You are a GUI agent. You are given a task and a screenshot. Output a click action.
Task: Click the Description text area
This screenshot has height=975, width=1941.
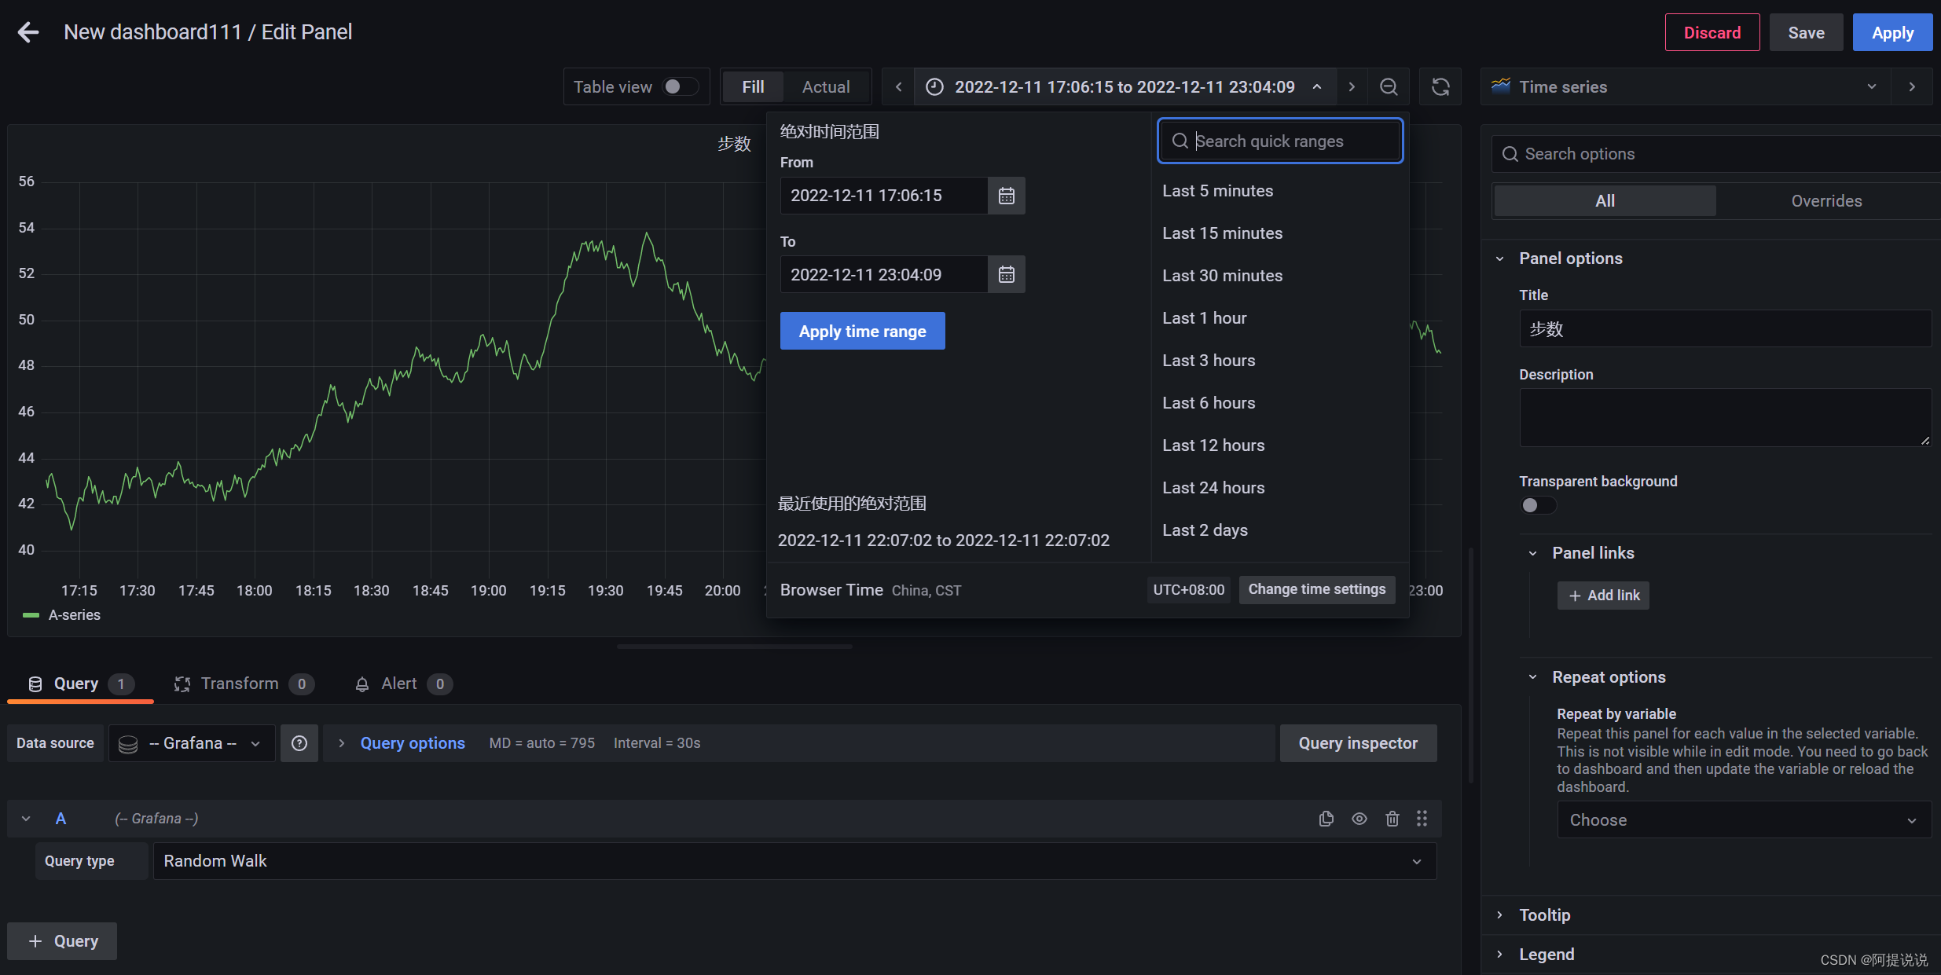pos(1725,418)
